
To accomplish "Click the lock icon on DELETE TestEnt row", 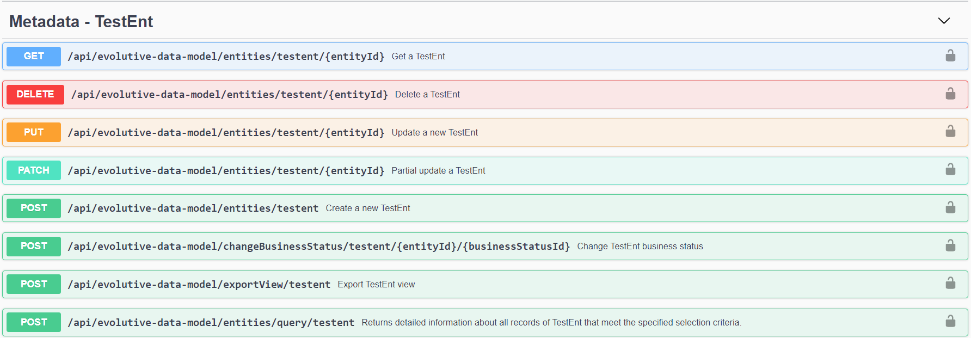I will (x=950, y=94).
